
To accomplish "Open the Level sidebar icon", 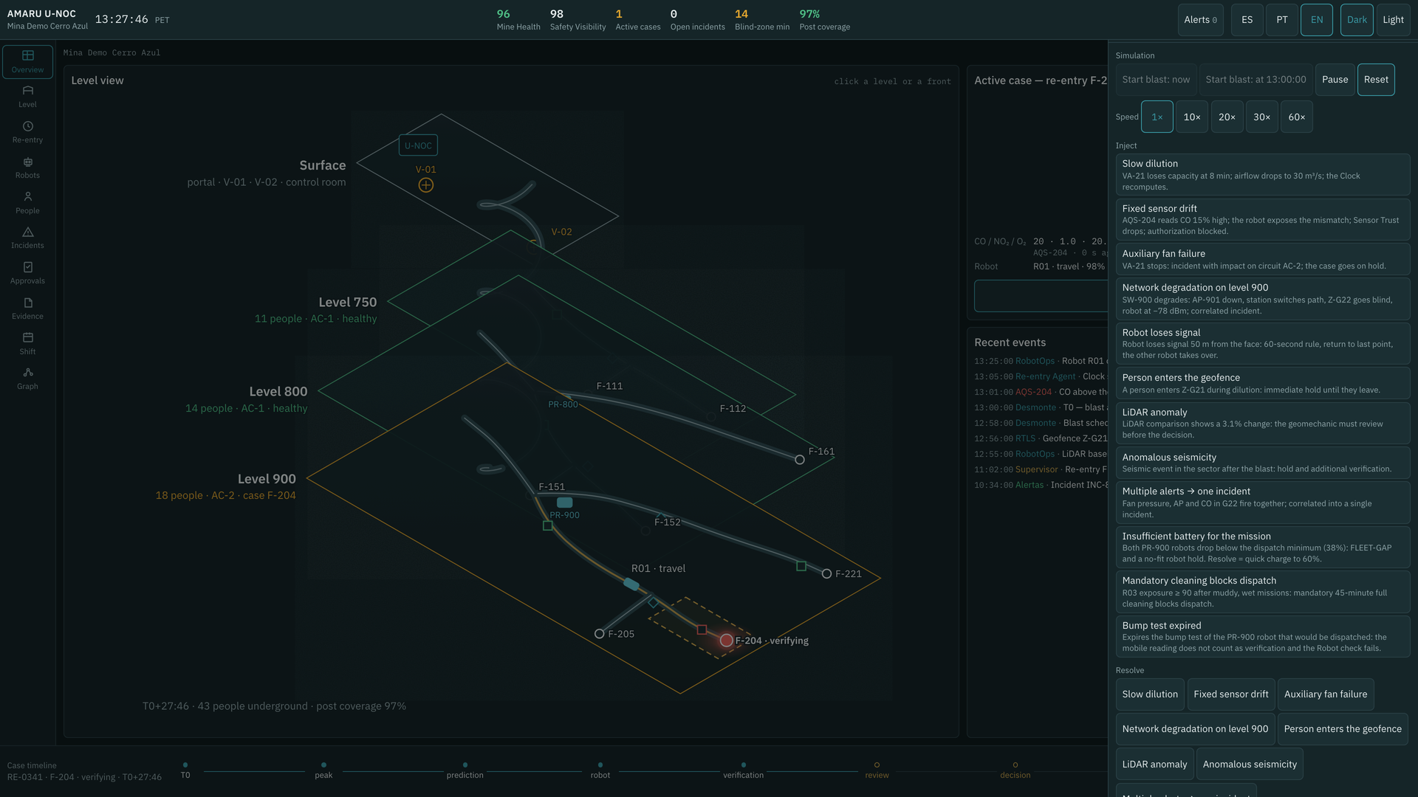I will coord(27,97).
